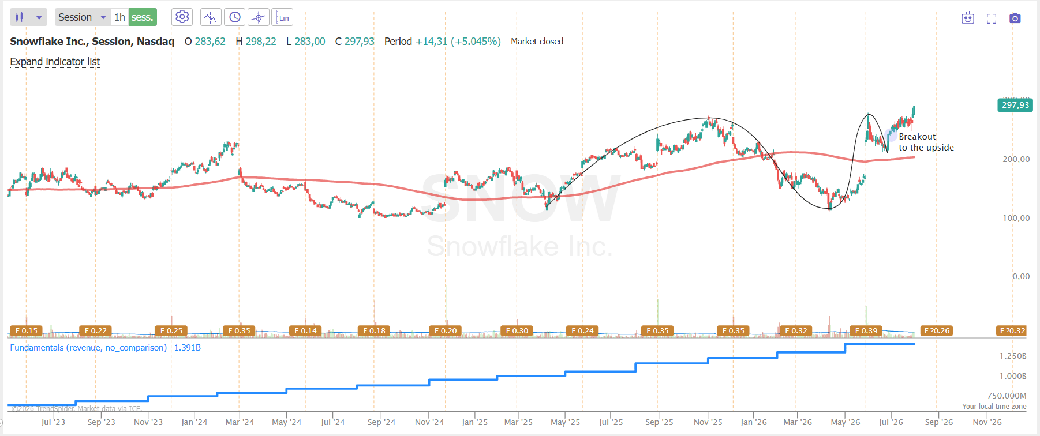Click the E 0.15 earnings marker

(x=26, y=331)
